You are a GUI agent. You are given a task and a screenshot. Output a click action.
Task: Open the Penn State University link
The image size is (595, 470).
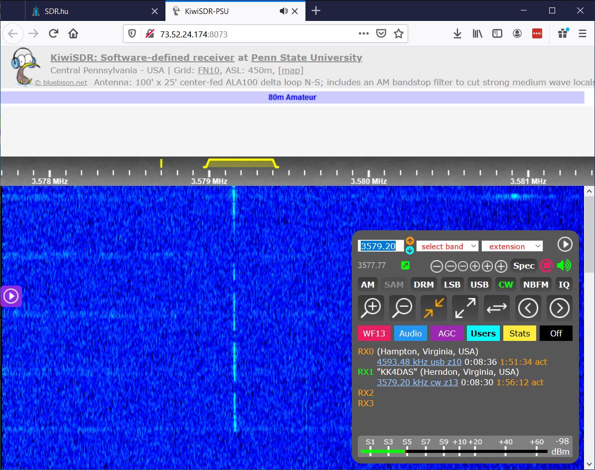[307, 57]
